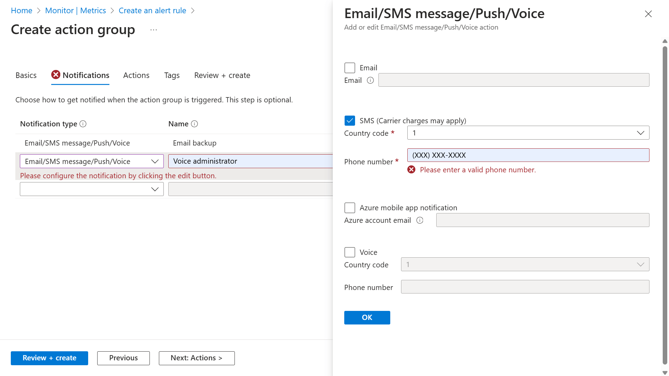The width and height of the screenshot is (669, 376).
Task: Click error icon by invalid phone number message
Action: [412, 170]
